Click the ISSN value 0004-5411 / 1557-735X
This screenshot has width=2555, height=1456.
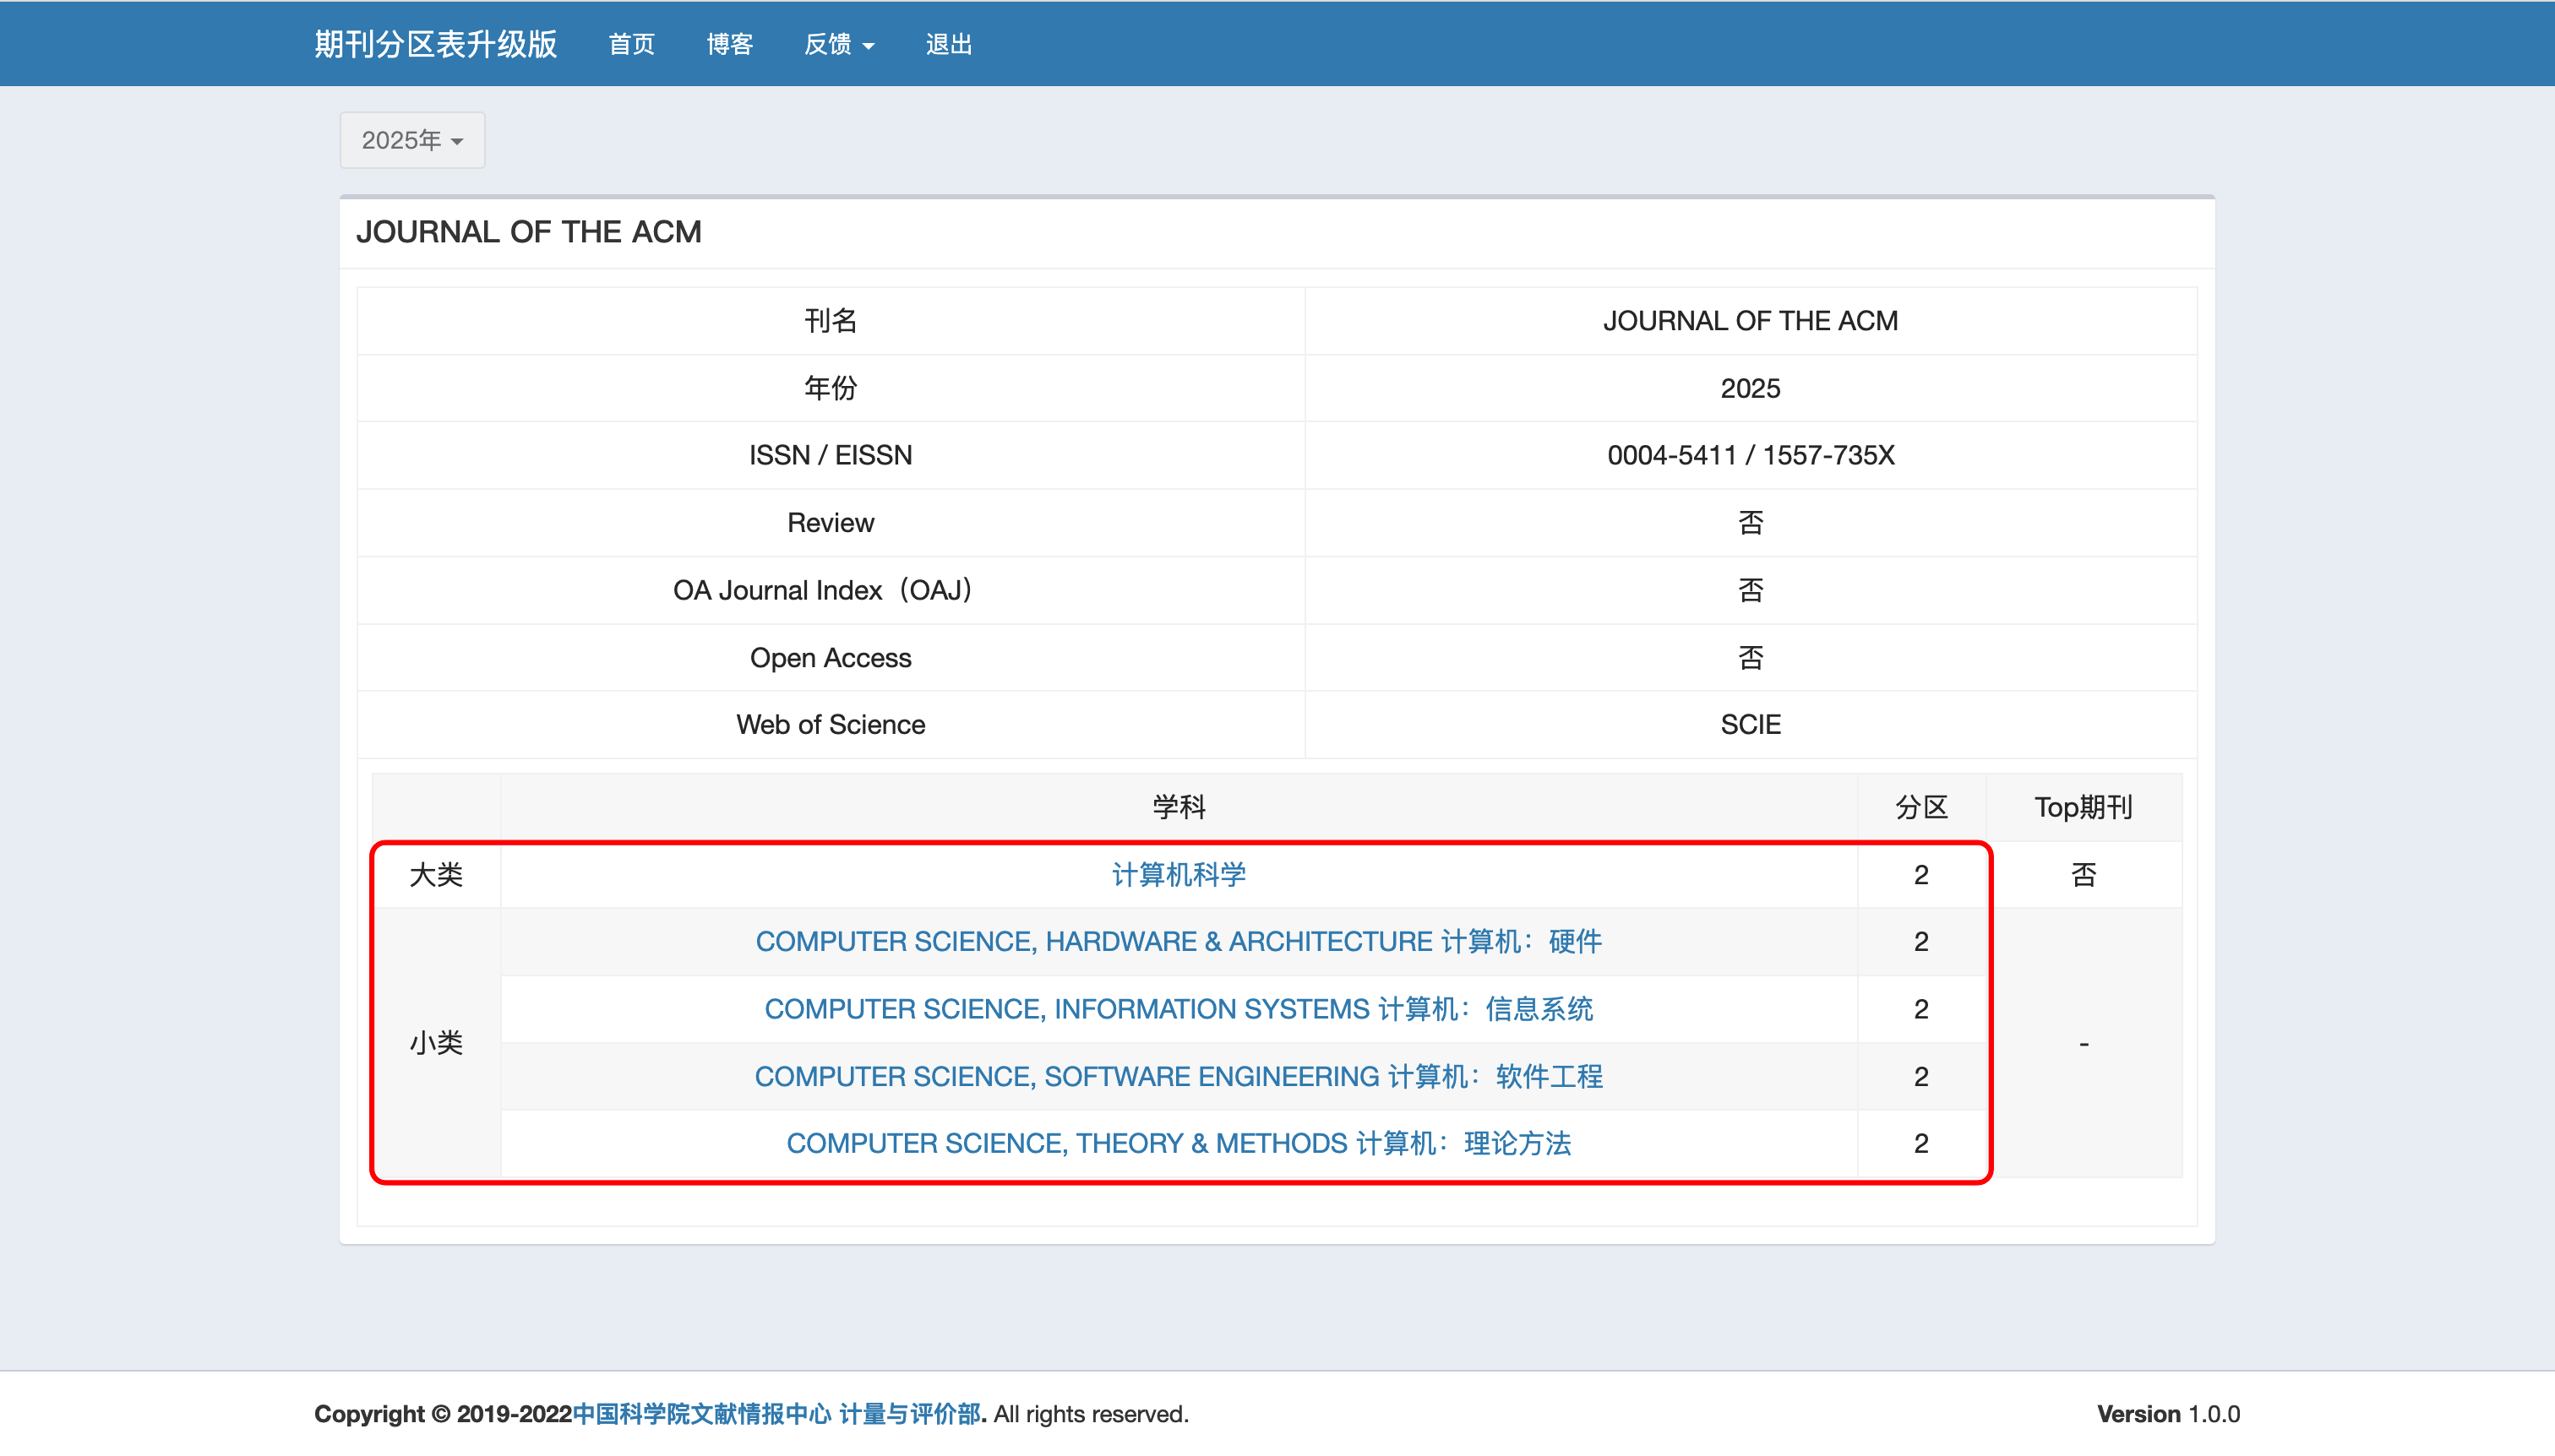click(1750, 455)
